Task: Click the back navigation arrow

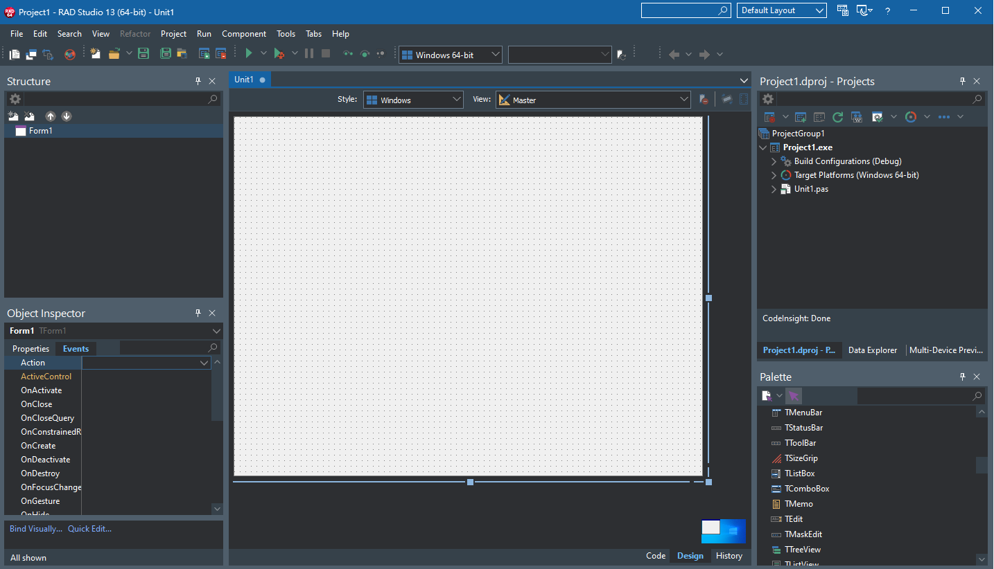Action: pos(674,55)
